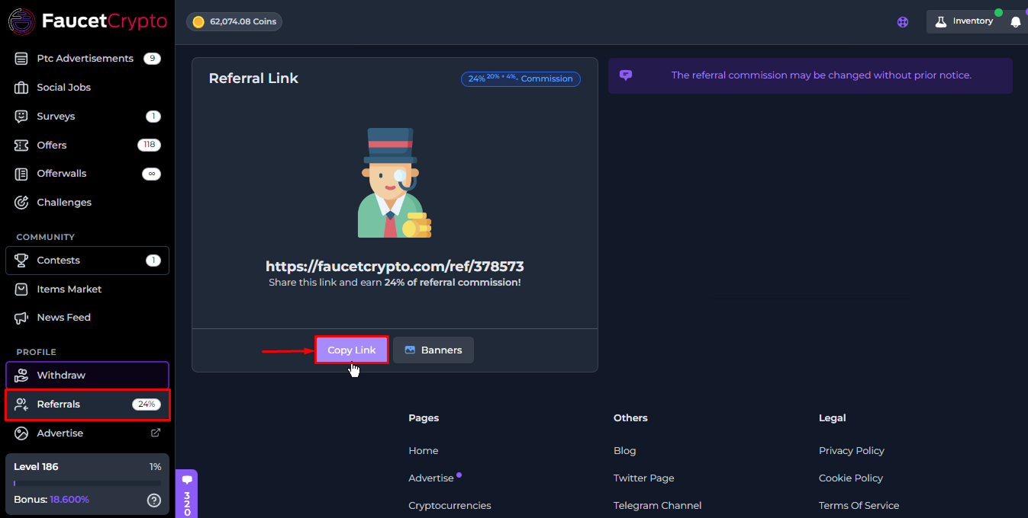Screen dimensions: 1028x518
Task: Click the Offers count badge 118
Action: 149,145
